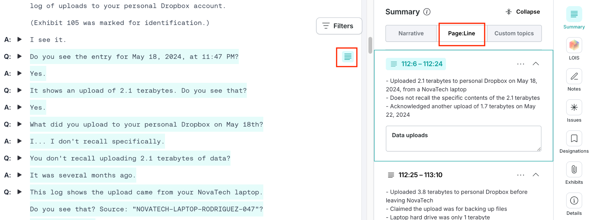Play question 'You don't recall uploading 2.1 terabytes'
The image size is (590, 220).
pyautogui.click(x=20, y=158)
